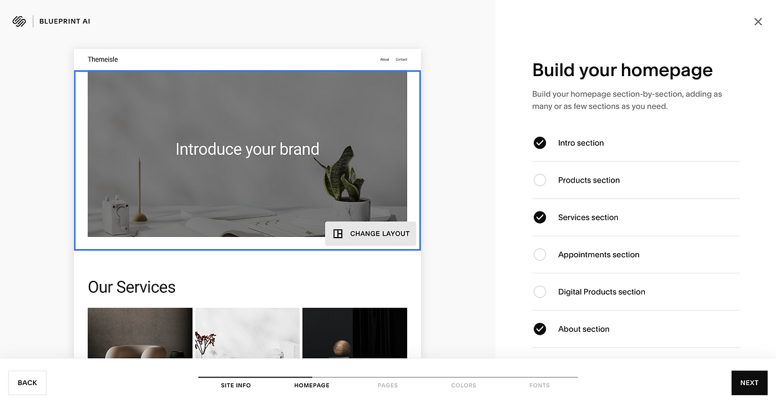Switch to the Pages tab

[388, 385]
